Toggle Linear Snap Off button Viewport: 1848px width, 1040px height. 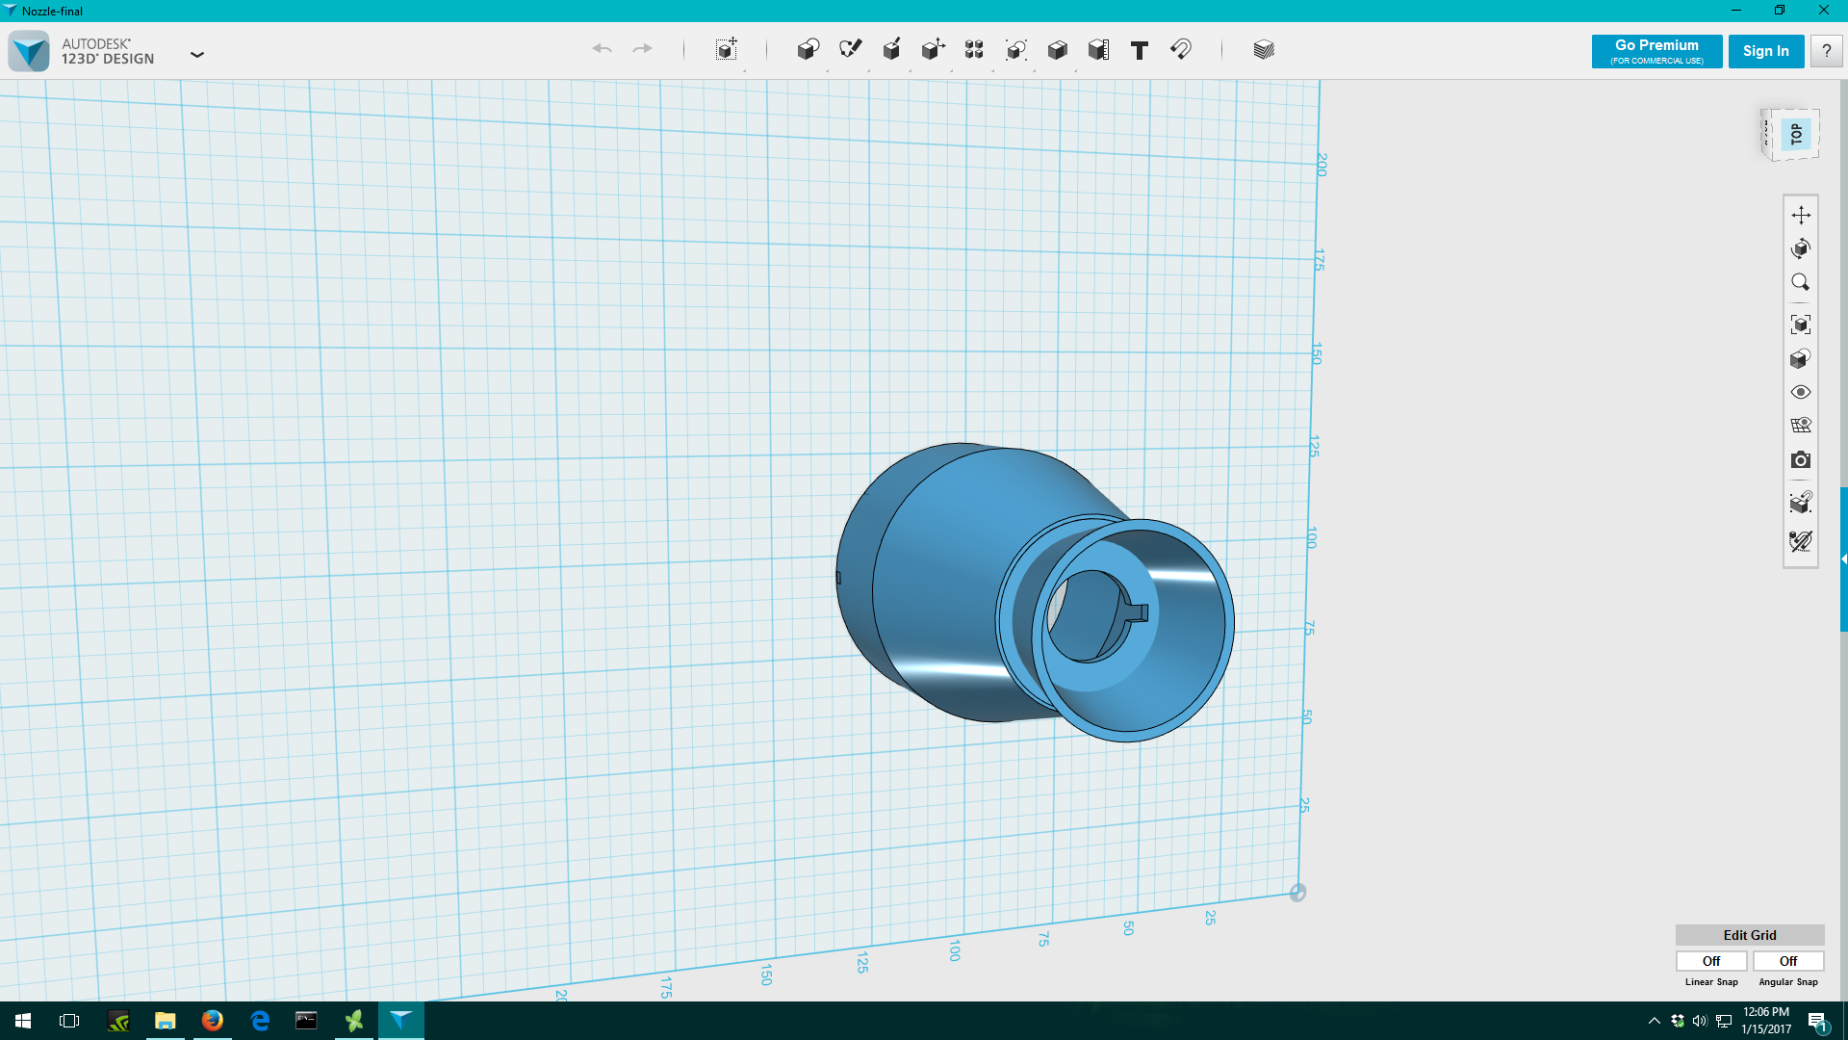pyautogui.click(x=1710, y=961)
